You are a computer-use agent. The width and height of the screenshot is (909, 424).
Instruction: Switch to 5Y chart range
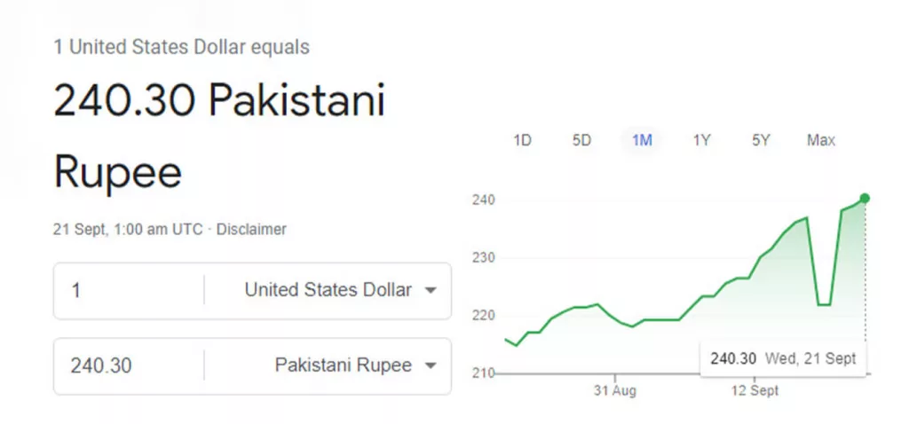pos(761,140)
